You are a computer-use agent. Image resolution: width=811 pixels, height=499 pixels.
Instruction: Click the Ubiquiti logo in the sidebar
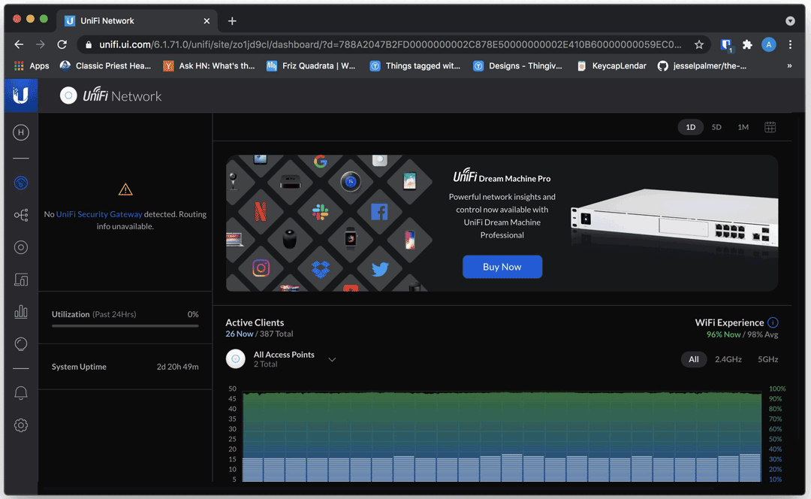click(x=21, y=95)
